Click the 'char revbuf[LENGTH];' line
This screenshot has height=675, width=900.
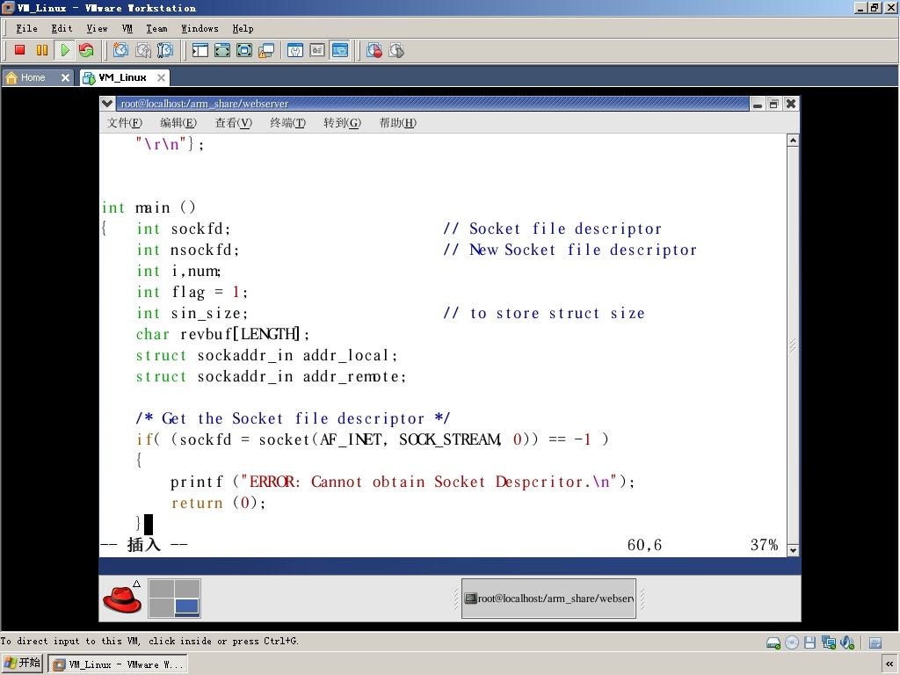click(x=222, y=334)
